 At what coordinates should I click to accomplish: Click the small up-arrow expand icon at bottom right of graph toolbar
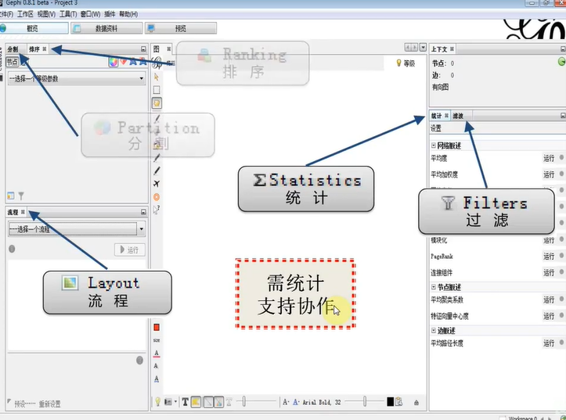416,402
